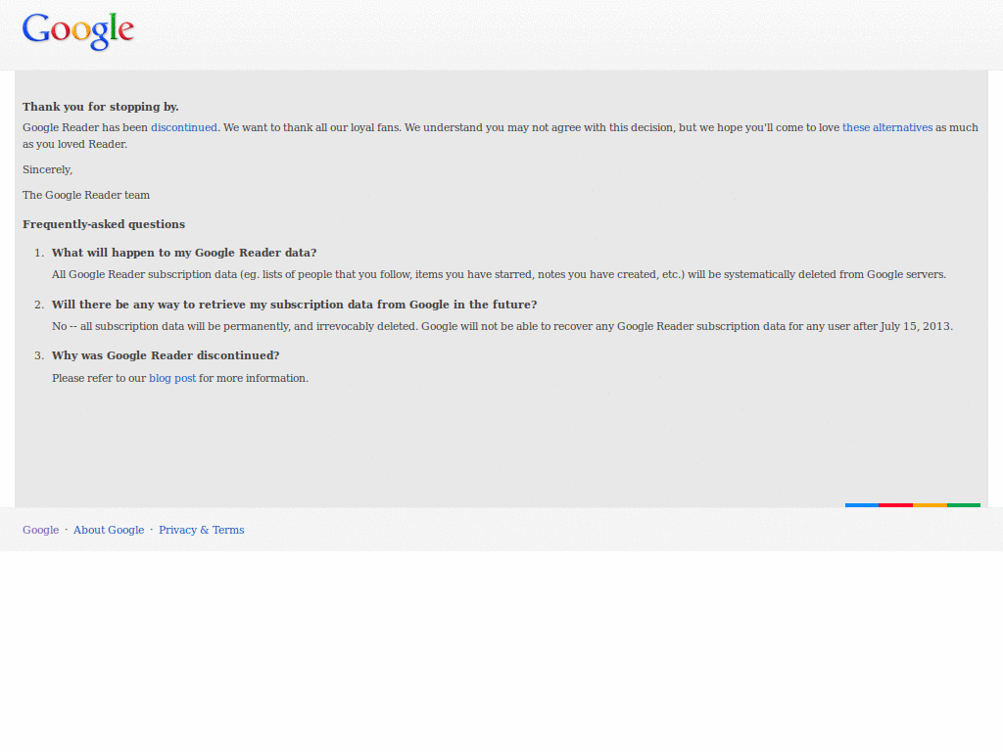This screenshot has width=1003, height=752.
Task: Click the 'Sincerely,' line
Action: click(x=47, y=169)
